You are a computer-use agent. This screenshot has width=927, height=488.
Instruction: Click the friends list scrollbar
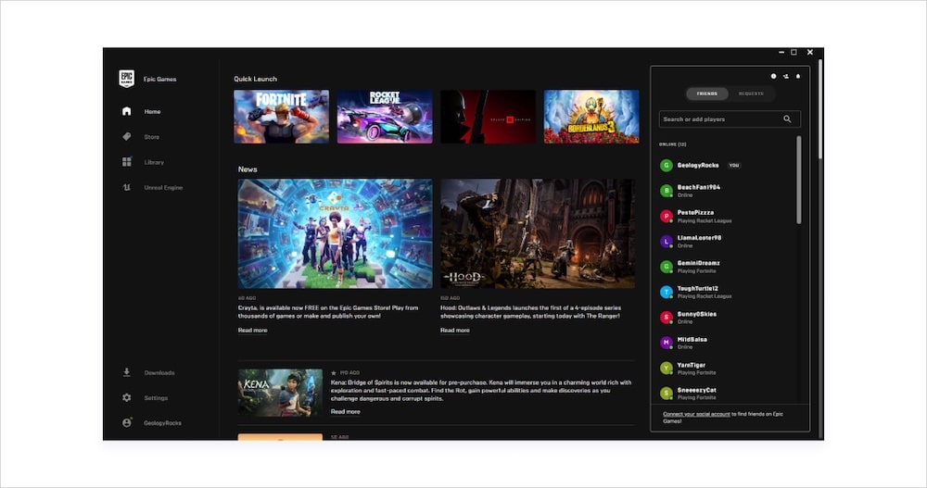[x=799, y=181]
